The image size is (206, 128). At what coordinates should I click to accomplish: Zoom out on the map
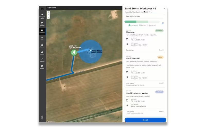pyautogui.click(x=48, y=15)
